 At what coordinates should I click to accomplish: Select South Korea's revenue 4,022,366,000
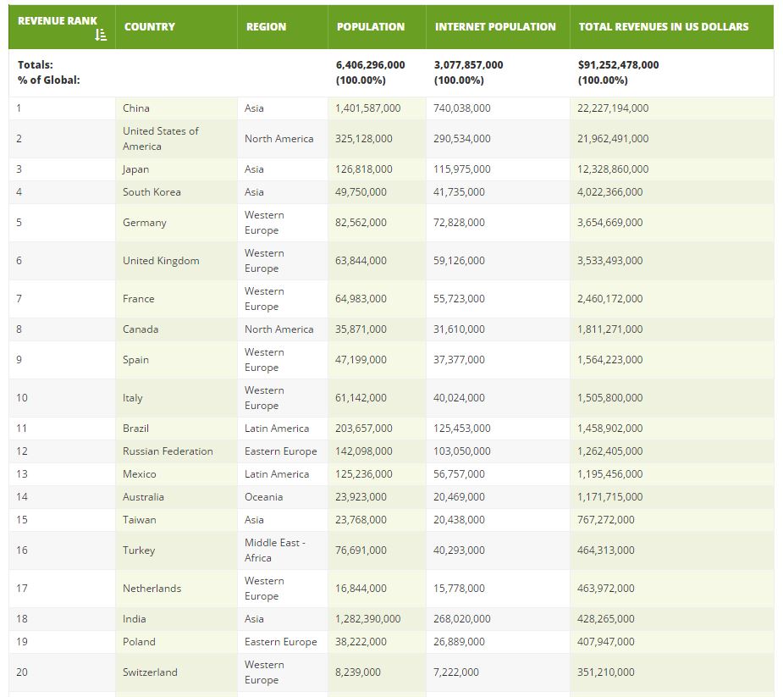coord(609,192)
